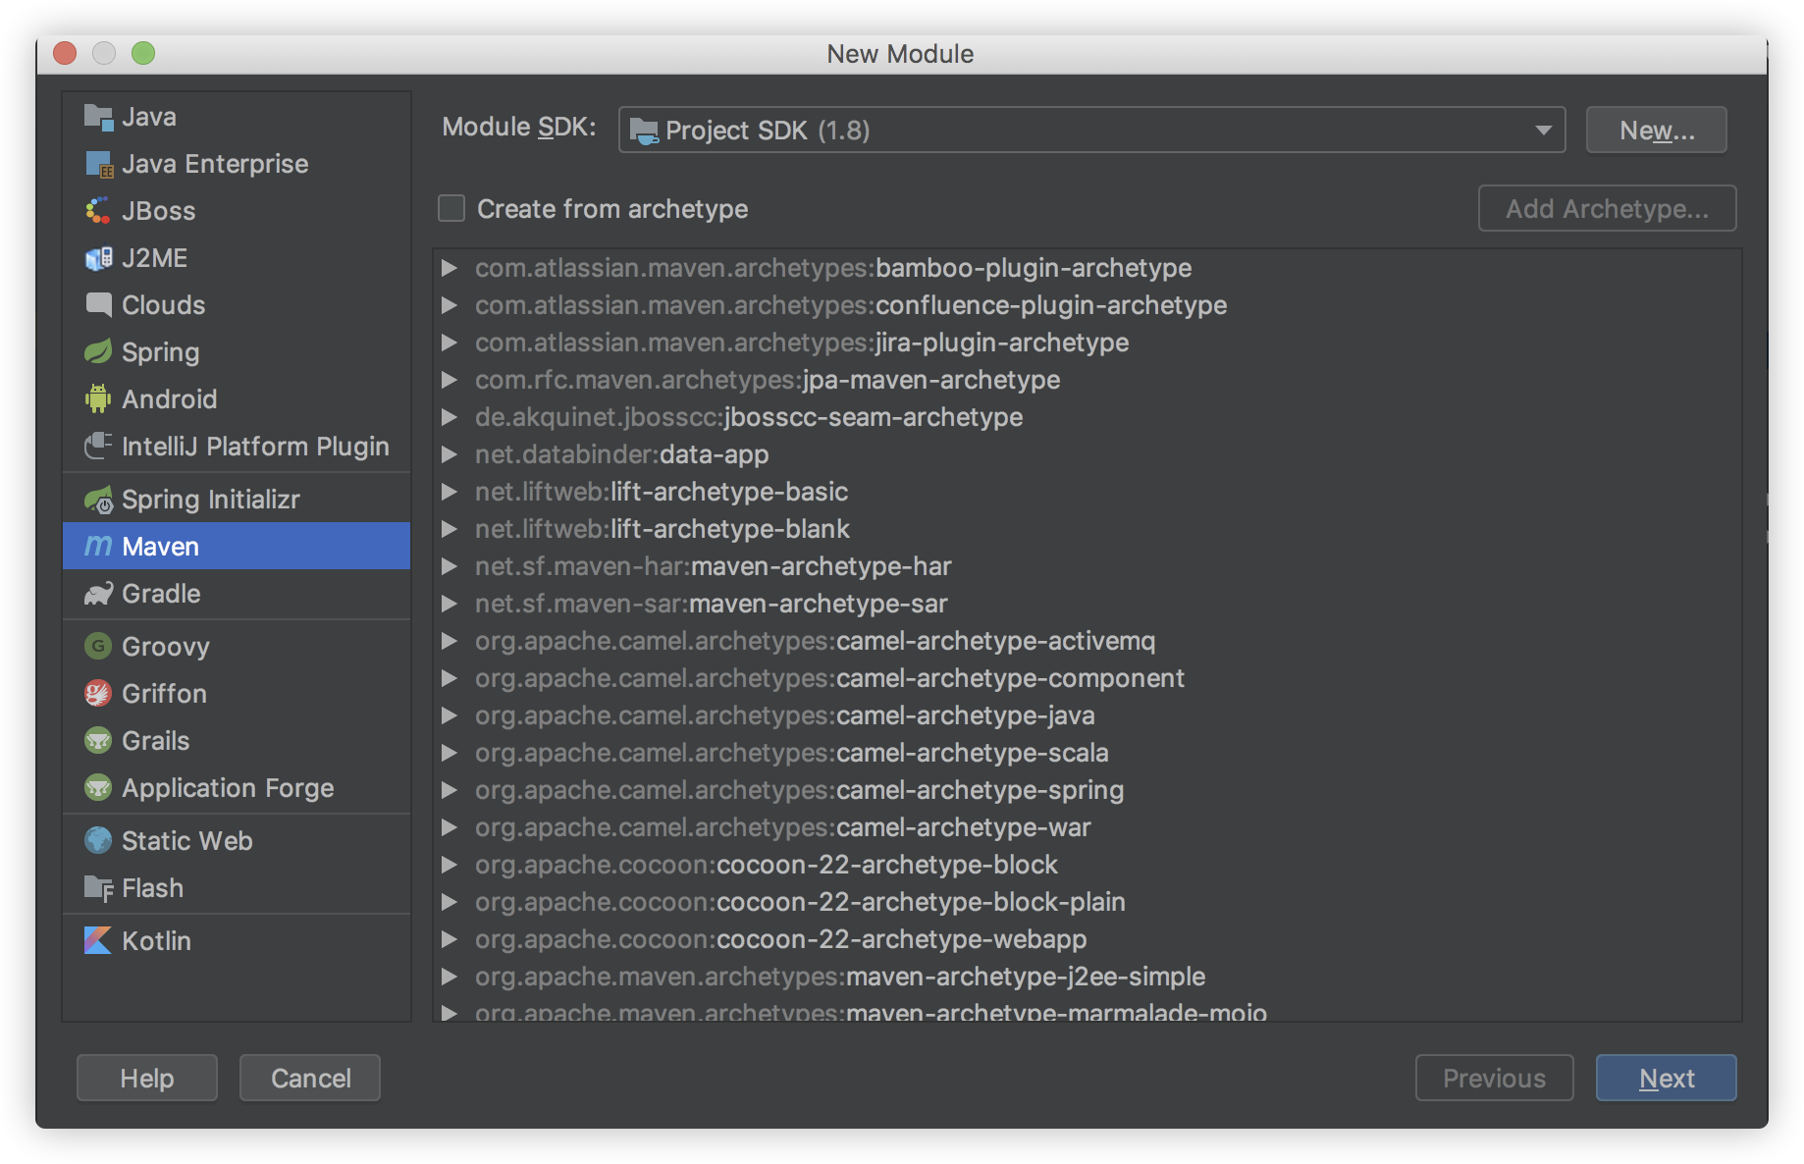Select the Java module type icon
This screenshot has width=1804, height=1164.
pyautogui.click(x=98, y=117)
